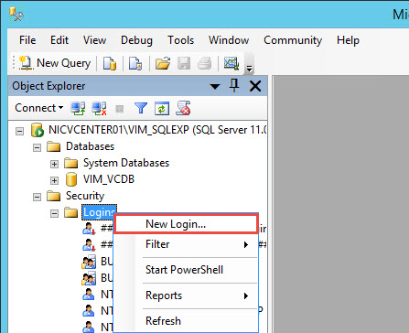Open the Reports submenu

tap(186, 295)
